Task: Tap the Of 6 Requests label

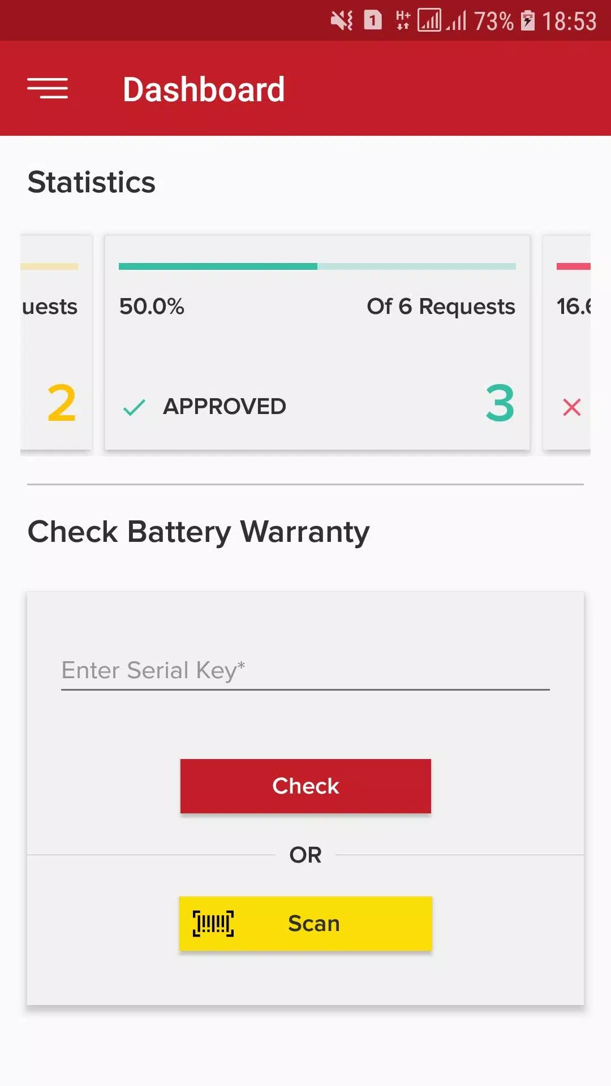Action: [x=441, y=307]
